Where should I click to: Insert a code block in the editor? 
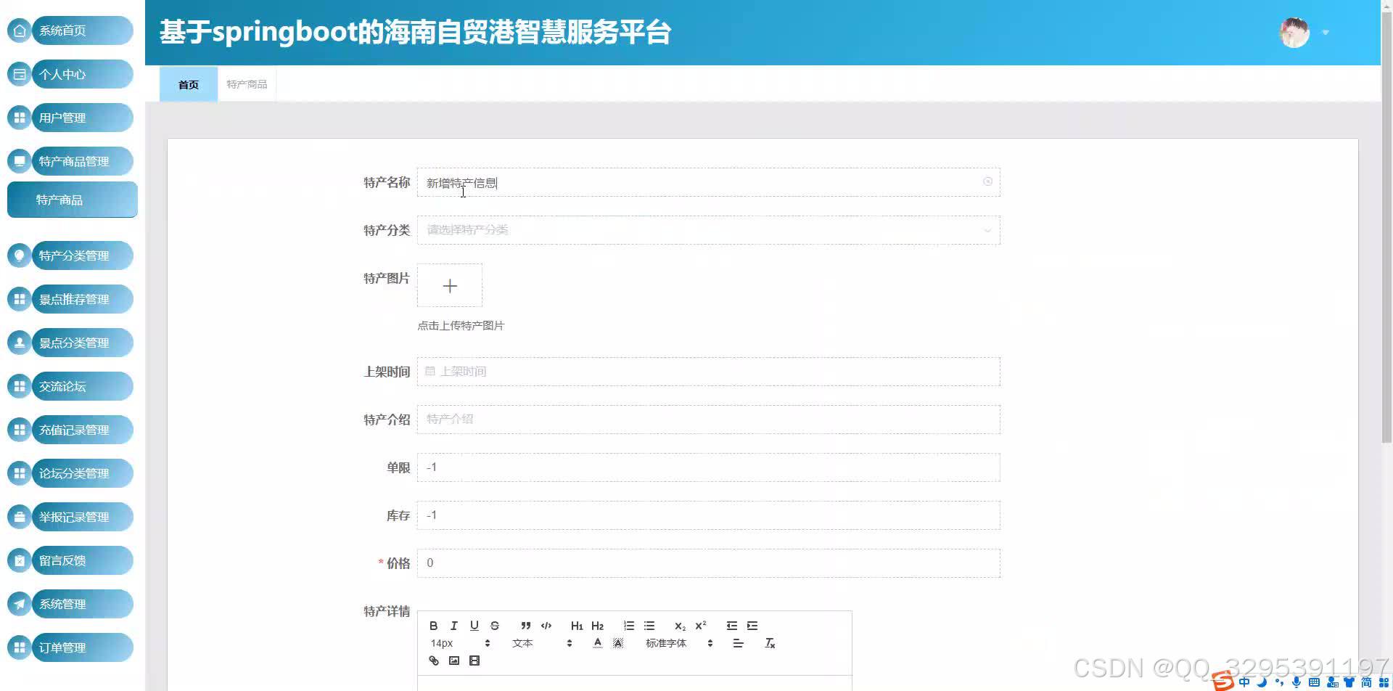pos(546,625)
